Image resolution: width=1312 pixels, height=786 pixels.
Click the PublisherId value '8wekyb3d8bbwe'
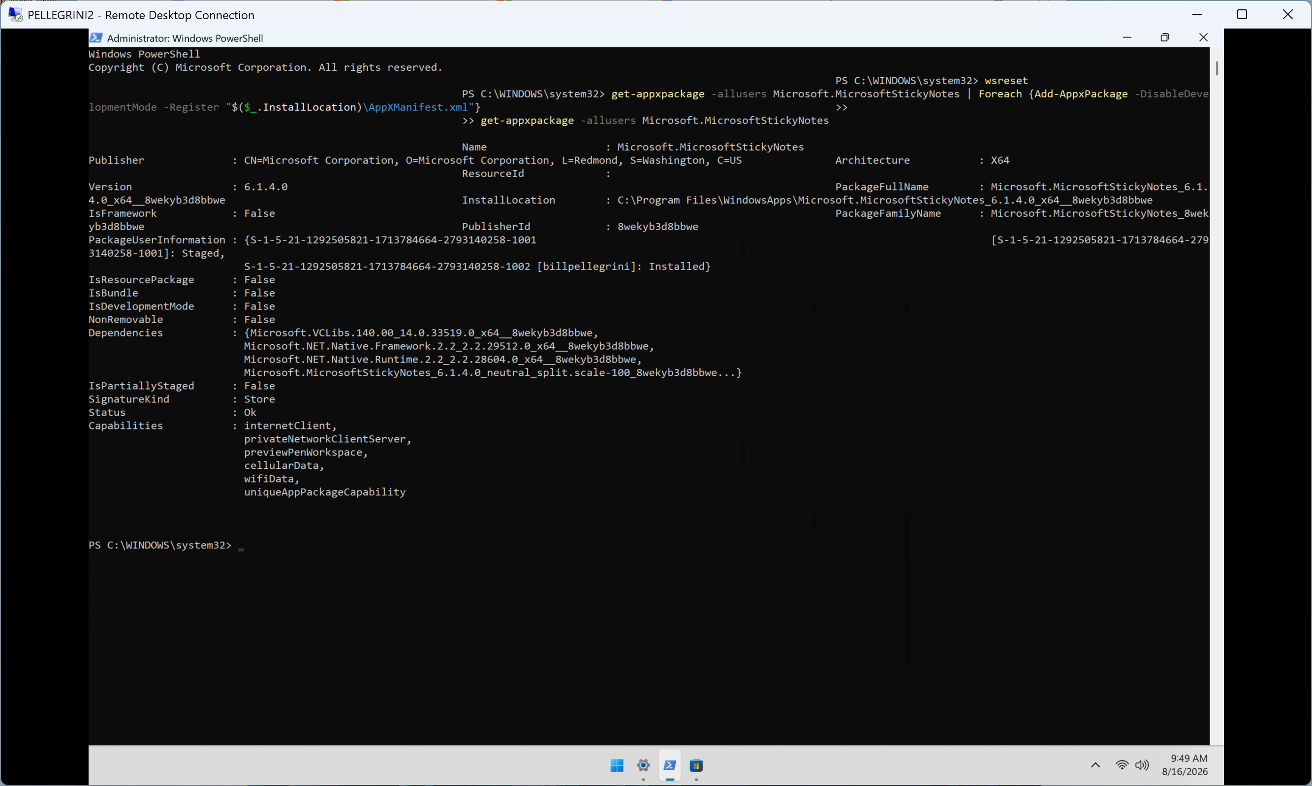(x=657, y=226)
